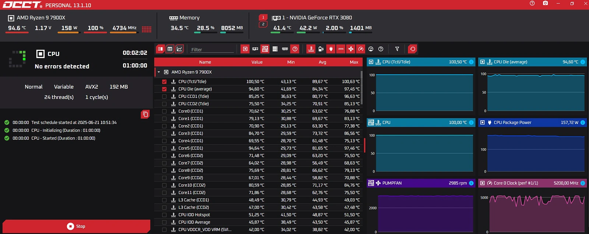589x234 pixels.
Task: Enable the Core0 (CCD1) sensor checkbox
Action: 164,111
